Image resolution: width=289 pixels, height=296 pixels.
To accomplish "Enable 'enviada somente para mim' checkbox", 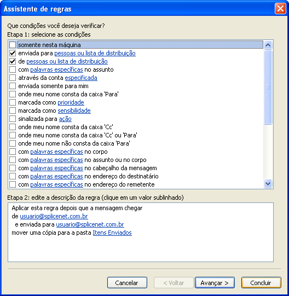I will (x=13, y=86).
